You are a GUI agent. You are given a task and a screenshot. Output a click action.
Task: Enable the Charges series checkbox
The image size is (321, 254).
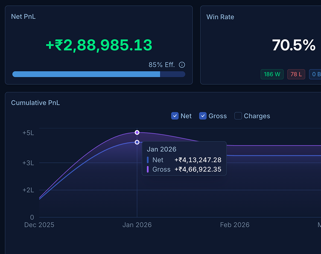238,116
